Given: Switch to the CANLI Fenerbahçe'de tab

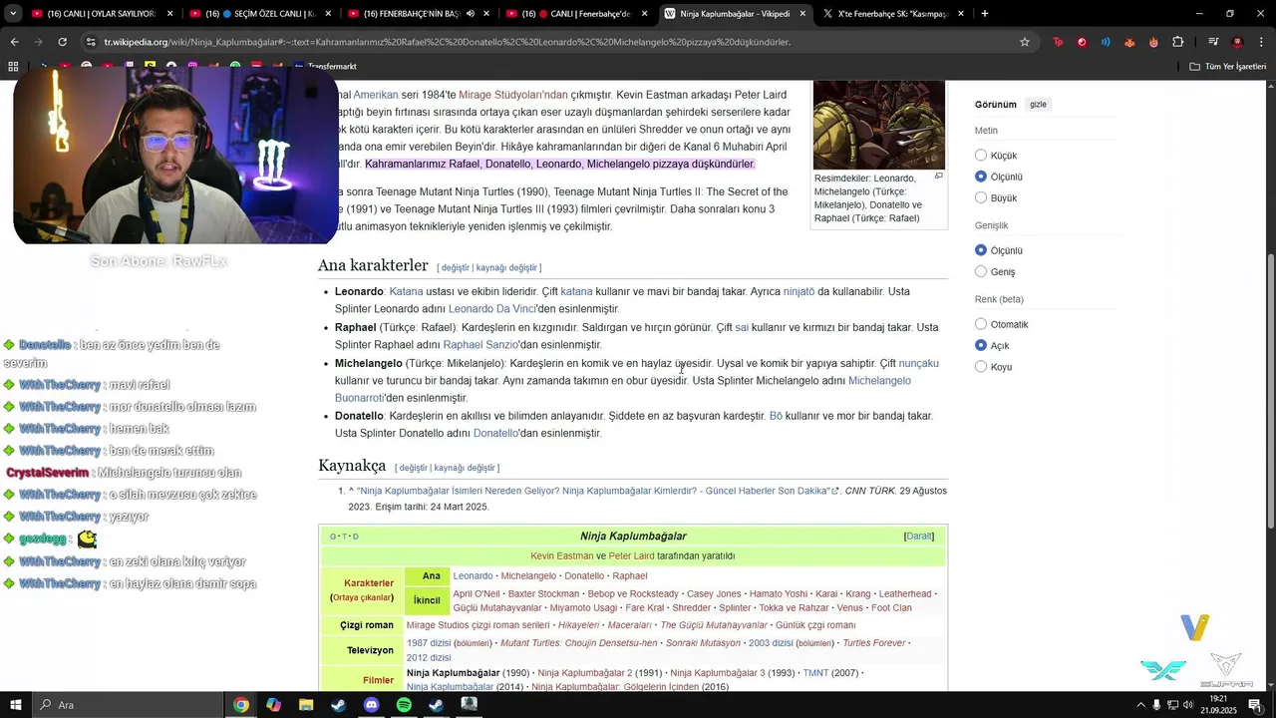Looking at the screenshot, I should point(578,13).
